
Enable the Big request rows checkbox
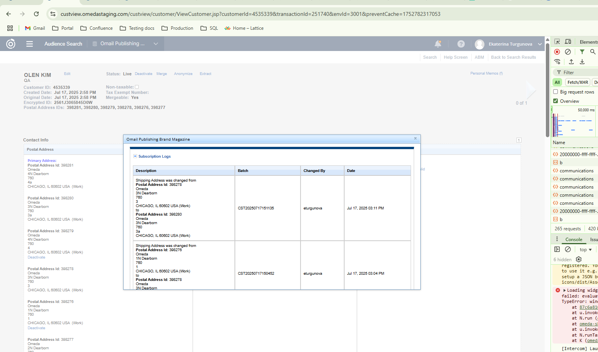pyautogui.click(x=556, y=92)
